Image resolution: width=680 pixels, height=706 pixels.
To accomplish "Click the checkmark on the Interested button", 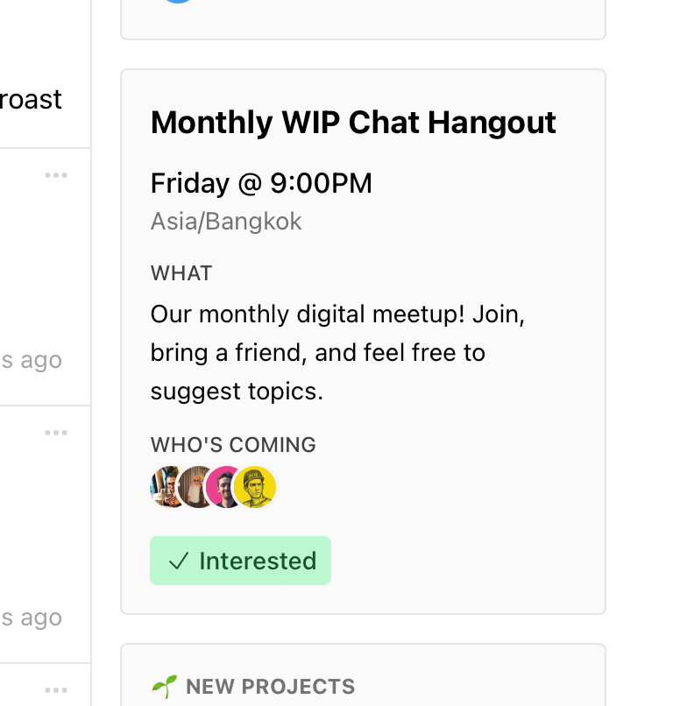I will (x=179, y=561).
